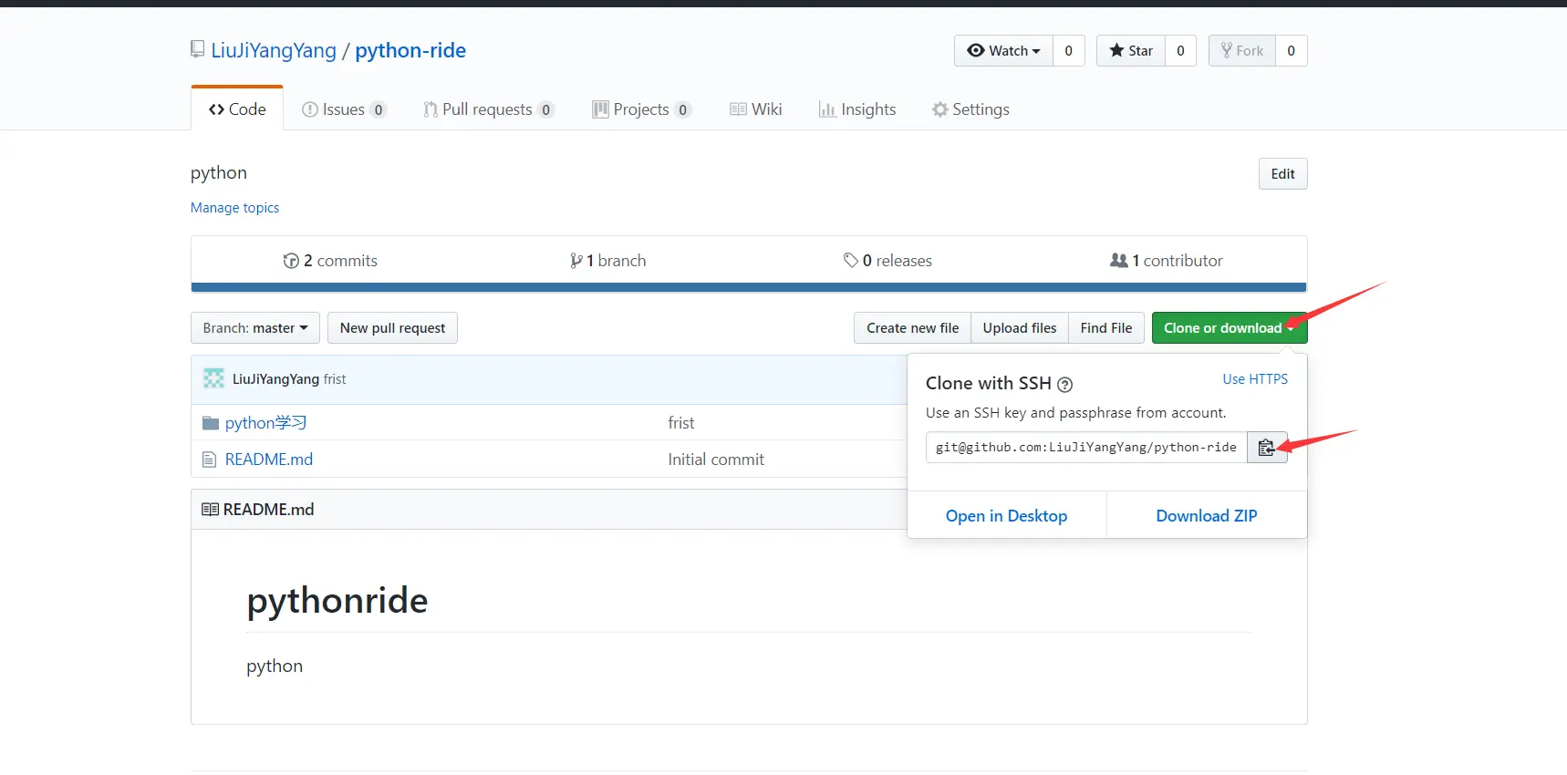Click Manage topics

click(x=234, y=208)
